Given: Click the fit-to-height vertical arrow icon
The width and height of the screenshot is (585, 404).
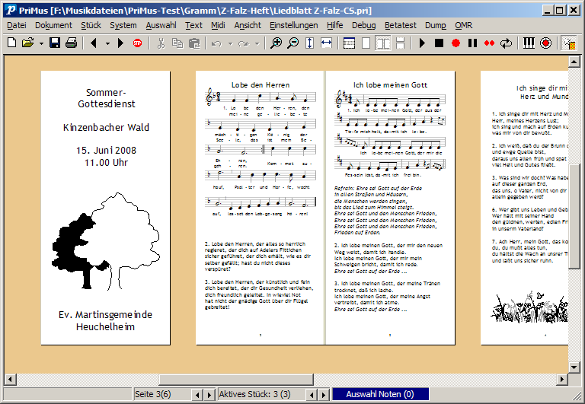Looking at the screenshot, I should click(x=310, y=43).
